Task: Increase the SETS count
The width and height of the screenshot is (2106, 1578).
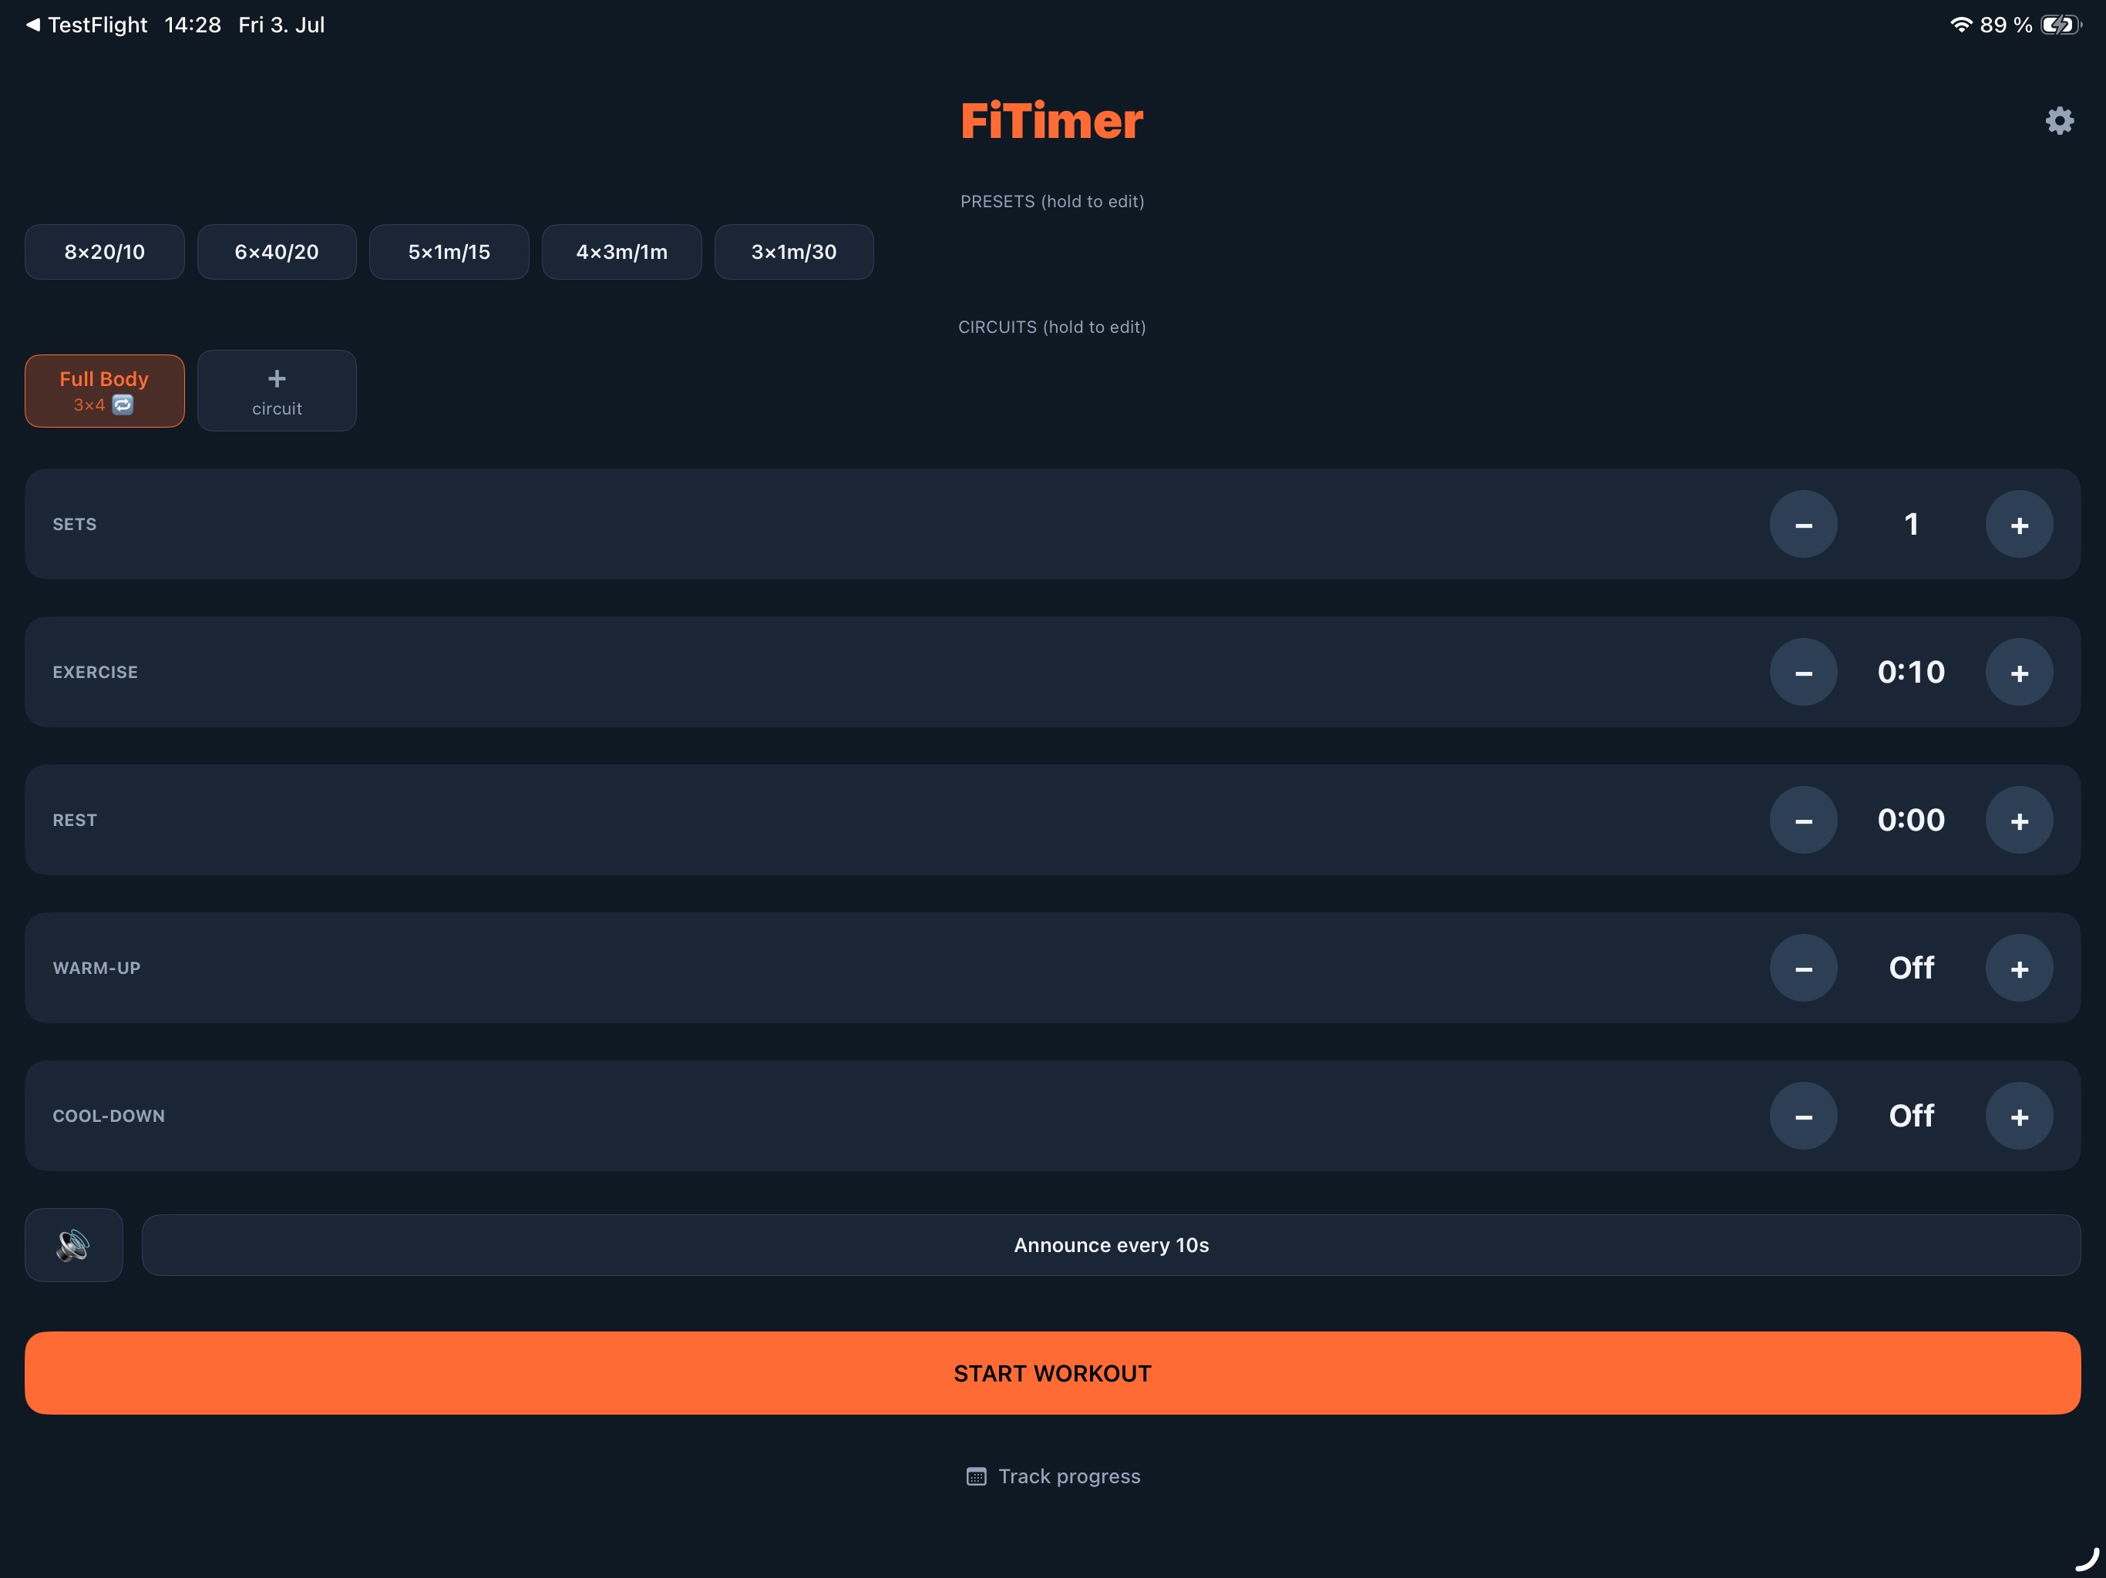Action: tap(2018, 525)
